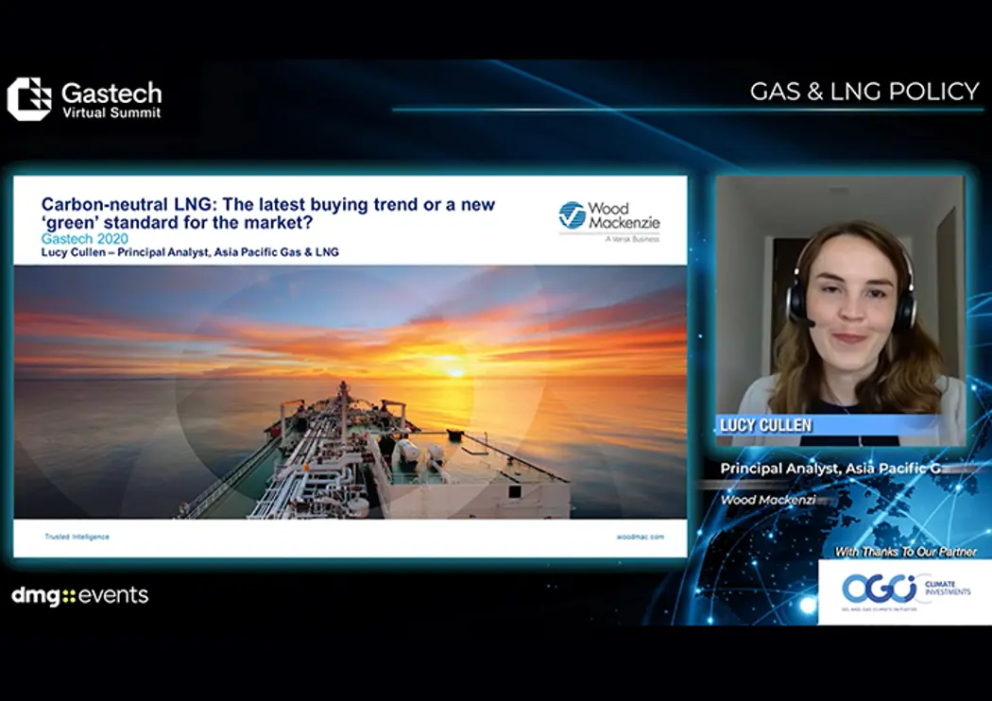This screenshot has height=701, width=992.
Task: Click the GAS & LNG POLICY heading
Action: 864,91
